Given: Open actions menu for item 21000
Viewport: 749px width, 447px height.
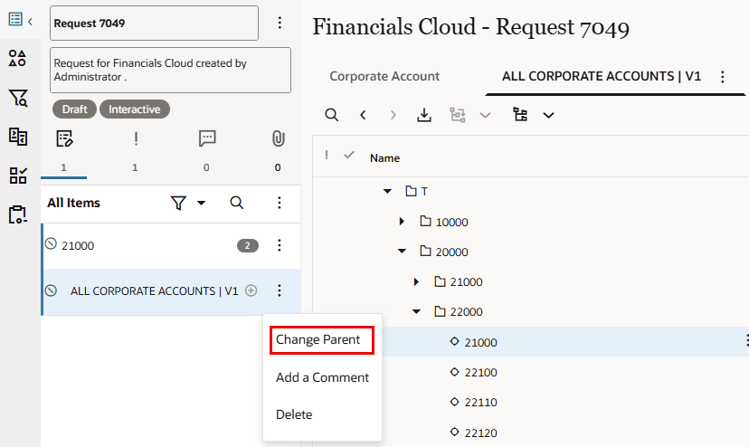Looking at the screenshot, I should (x=279, y=245).
